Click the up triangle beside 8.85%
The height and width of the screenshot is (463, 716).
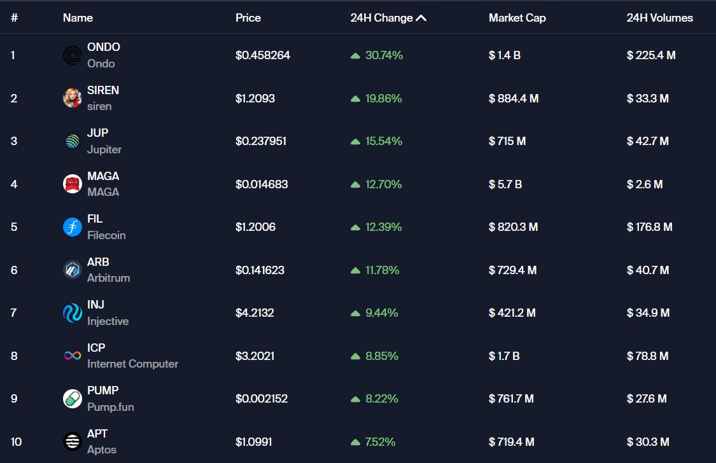point(355,356)
